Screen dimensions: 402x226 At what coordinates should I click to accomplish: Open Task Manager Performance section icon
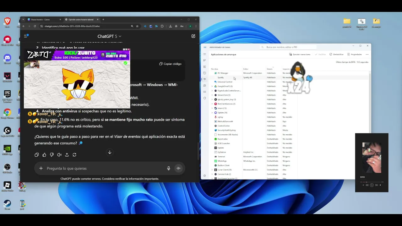coord(205,67)
